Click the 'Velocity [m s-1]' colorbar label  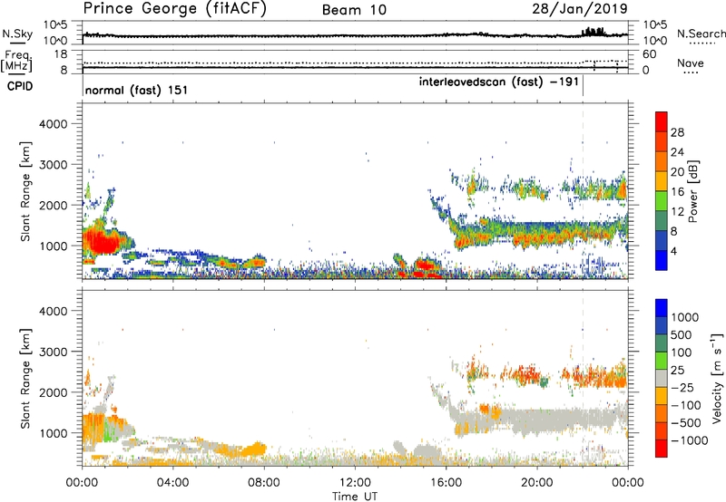point(717,378)
